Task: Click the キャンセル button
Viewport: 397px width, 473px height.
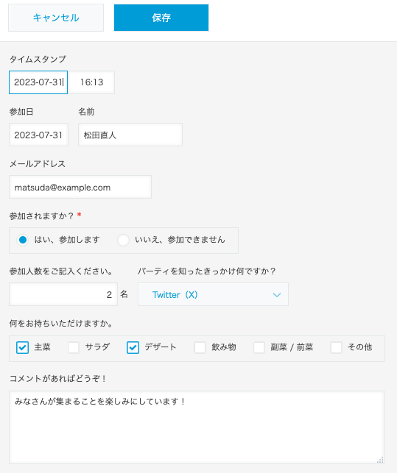Action: [56, 18]
